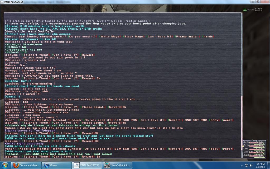Open Howie's Quick Screen taskbar item
The height and width of the screenshot is (169, 270).
(x=117, y=165)
